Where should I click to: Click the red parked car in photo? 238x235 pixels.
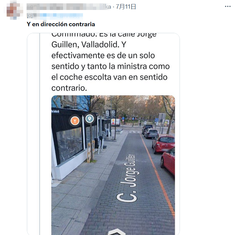click(163, 143)
